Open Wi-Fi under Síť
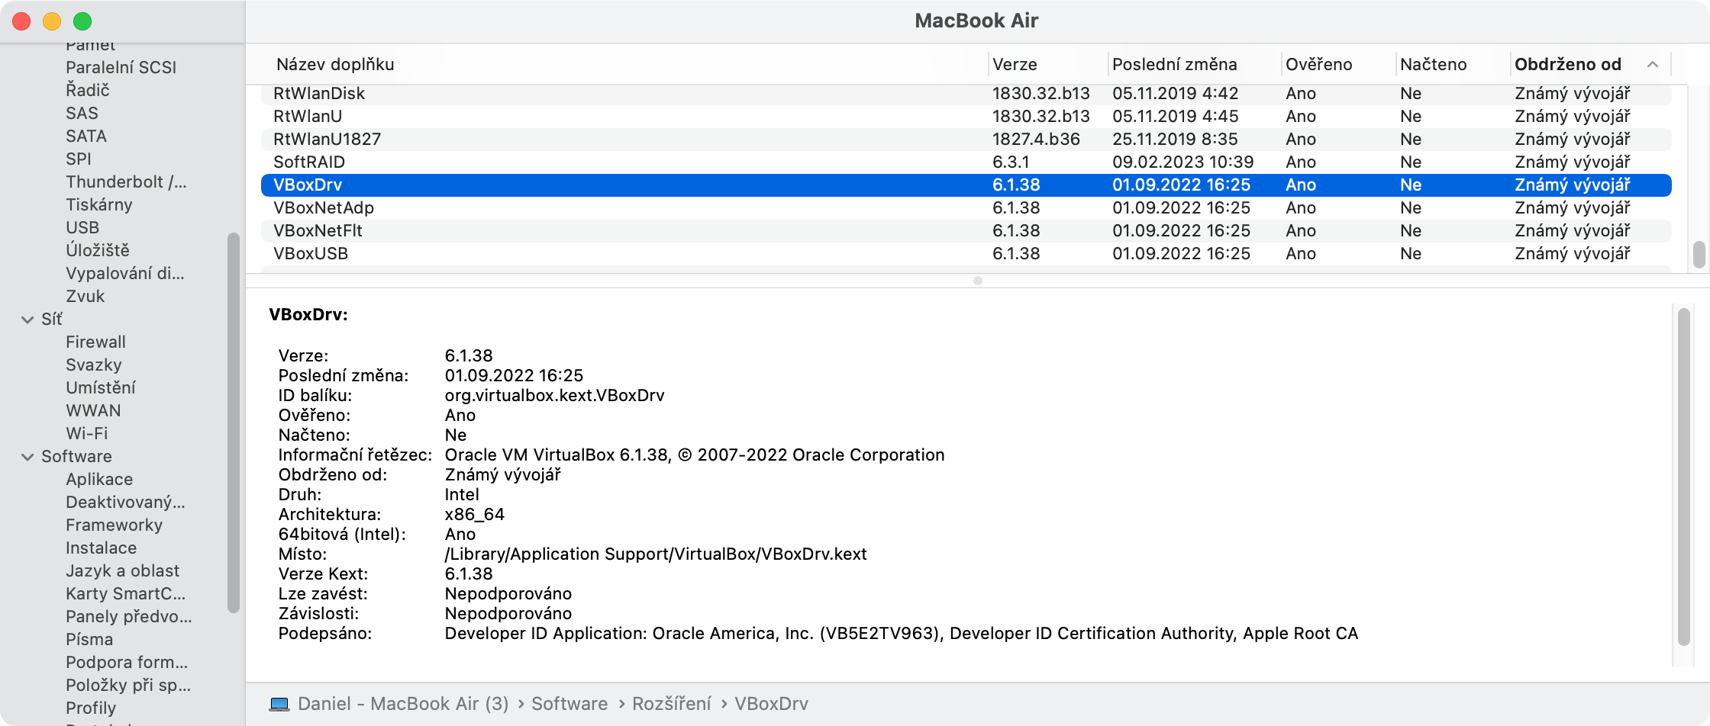 tap(87, 434)
